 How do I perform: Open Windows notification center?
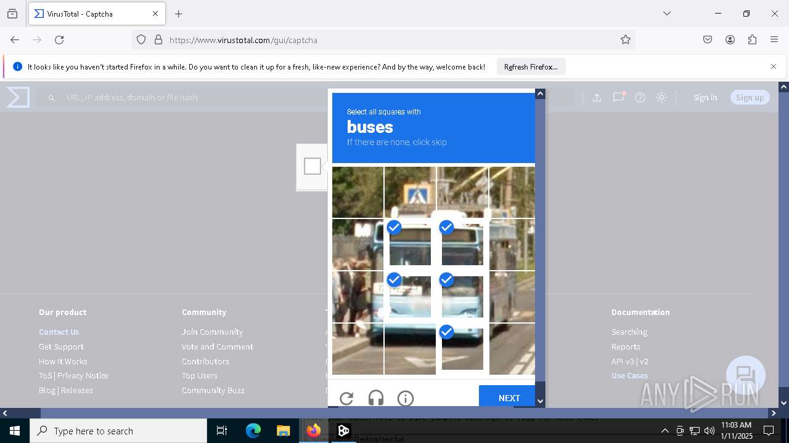tap(769, 431)
